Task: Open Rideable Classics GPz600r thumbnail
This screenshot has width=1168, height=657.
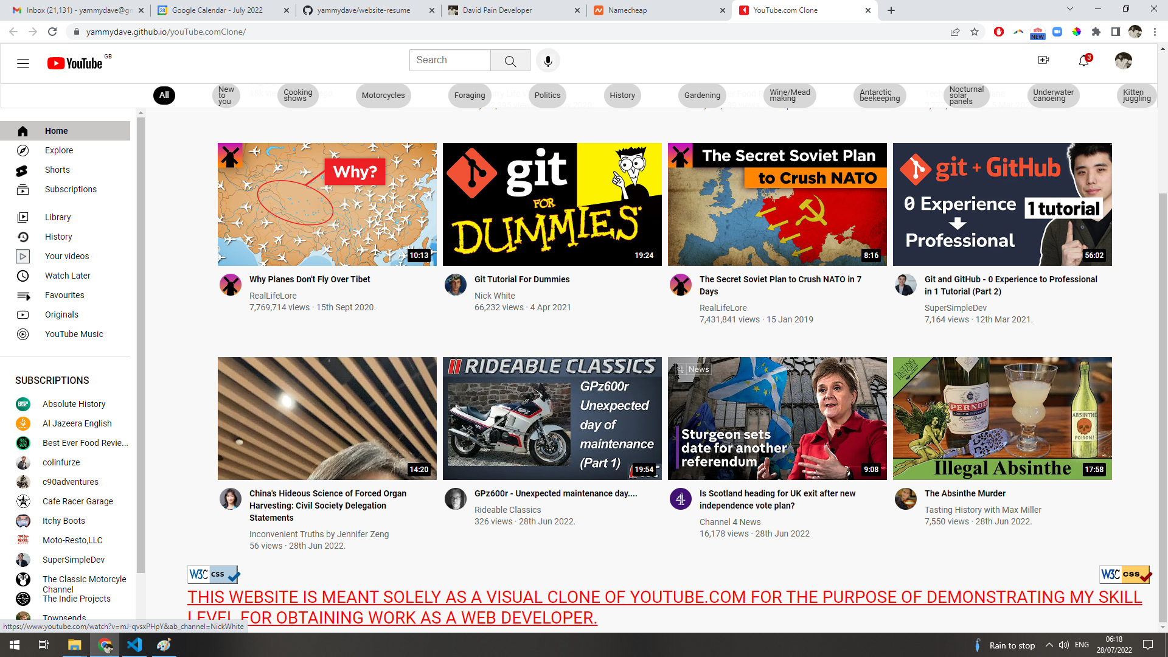Action: [x=552, y=419]
